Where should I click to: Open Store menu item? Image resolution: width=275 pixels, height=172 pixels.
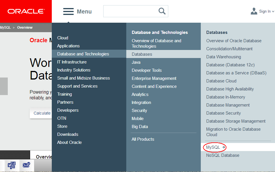coord(62,126)
